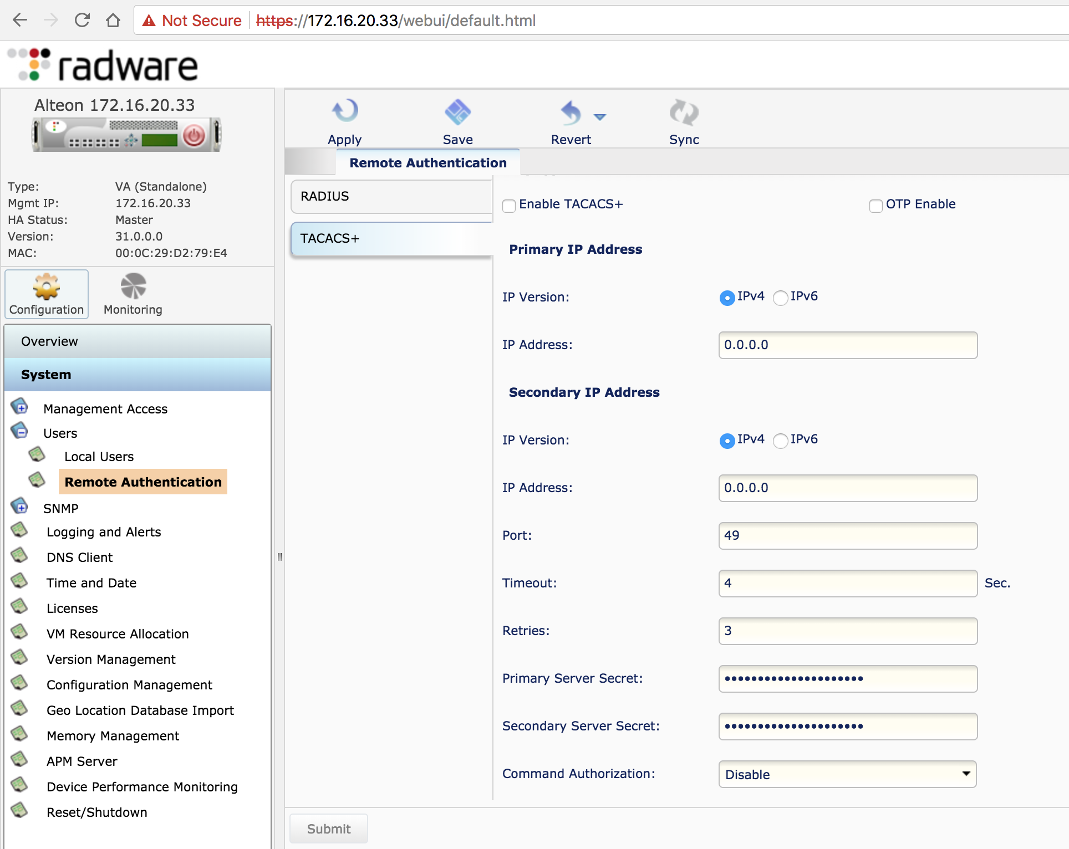Click the Primary IP Address input field

[x=847, y=345]
